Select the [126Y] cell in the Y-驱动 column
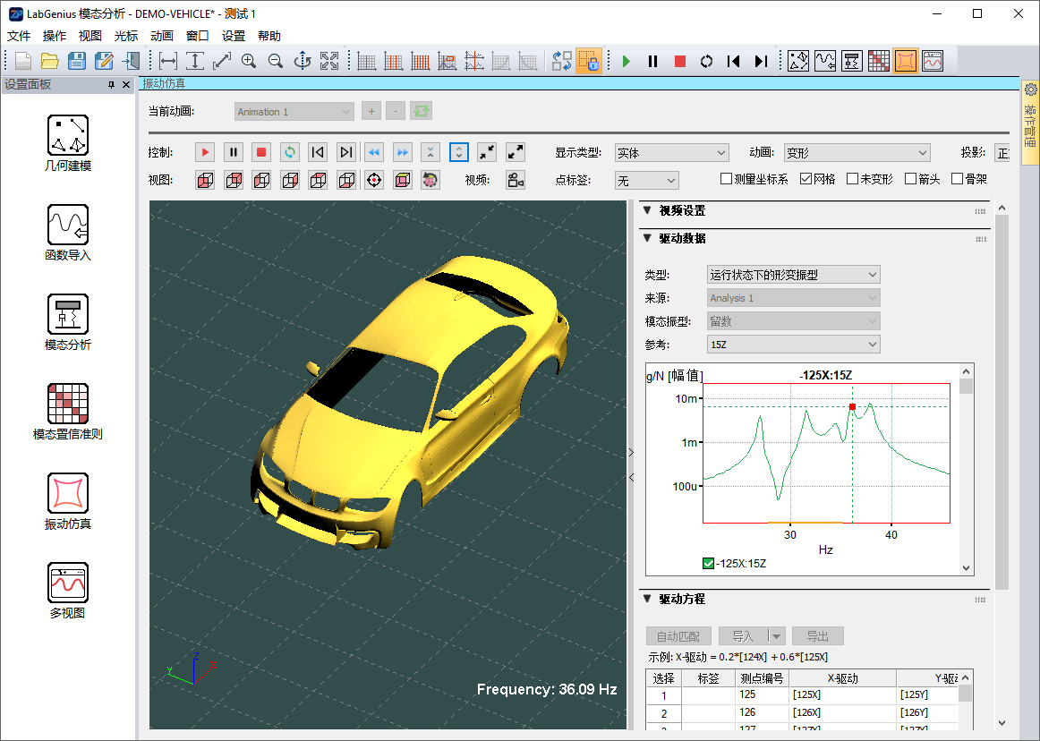1040x741 pixels. tap(928, 712)
